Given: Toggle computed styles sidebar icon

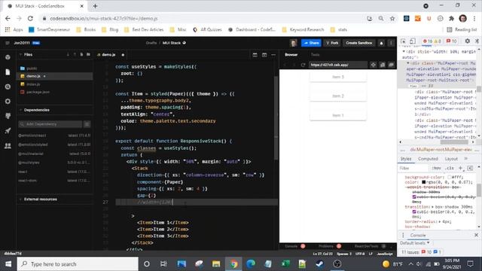Looking at the screenshot, I should click(470, 168).
